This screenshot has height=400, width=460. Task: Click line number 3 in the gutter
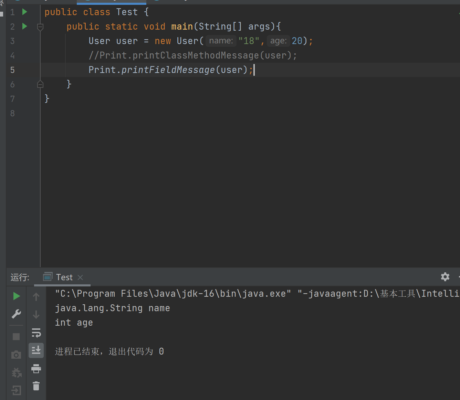12,41
